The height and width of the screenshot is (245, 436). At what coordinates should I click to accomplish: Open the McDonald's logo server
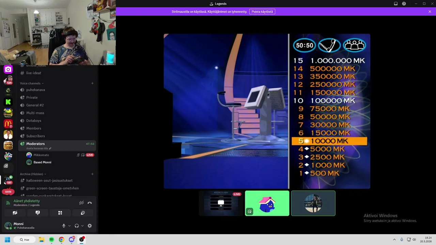(8, 124)
